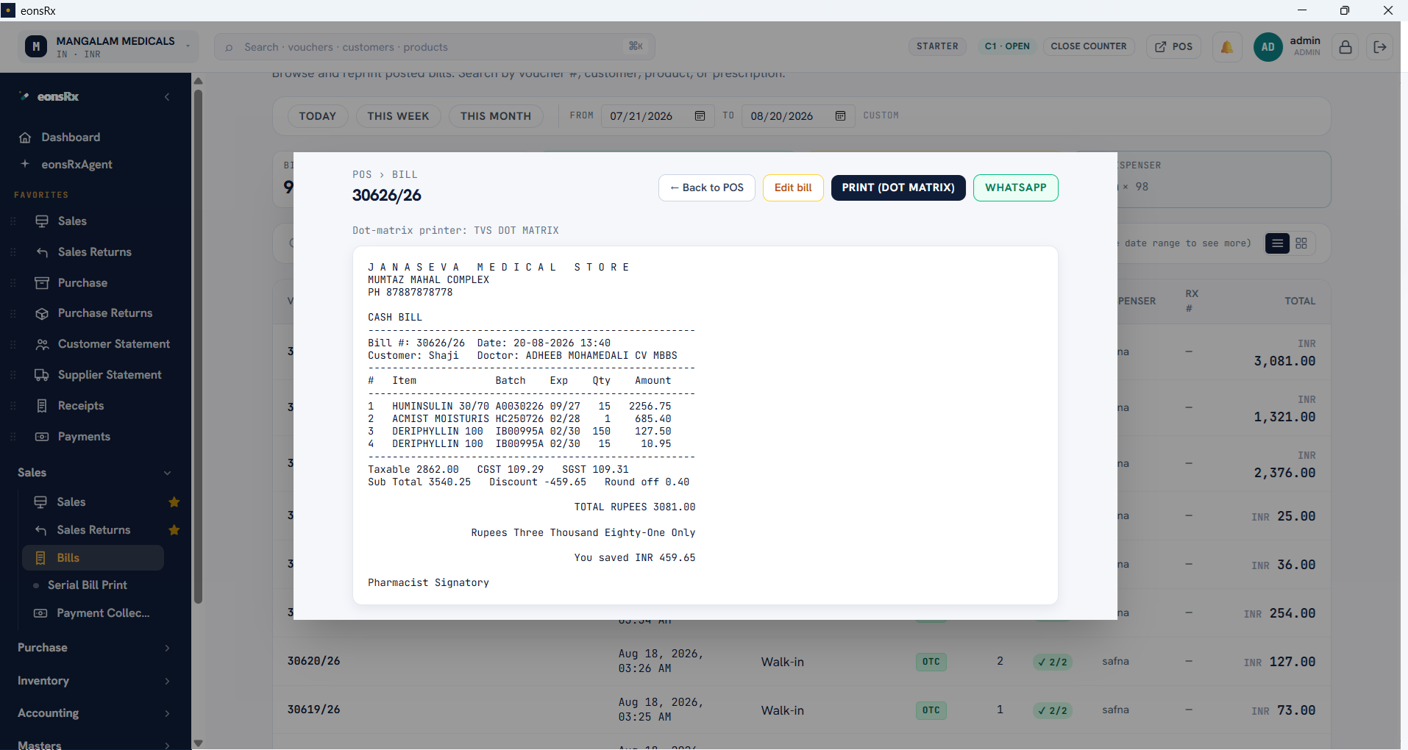Image resolution: width=1408 pixels, height=750 pixels.
Task: Open POS in new window button
Action: [1173, 47]
